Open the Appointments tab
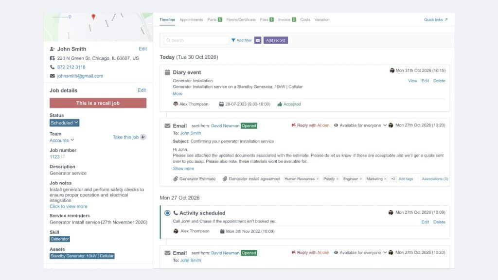 (x=191, y=19)
